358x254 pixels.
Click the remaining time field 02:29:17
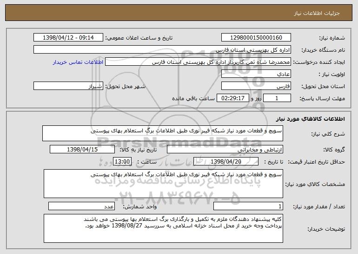232,98
